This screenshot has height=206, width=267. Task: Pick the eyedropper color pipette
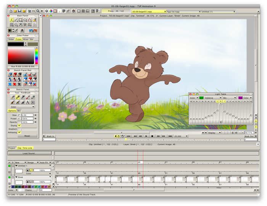pyautogui.click(x=16, y=30)
